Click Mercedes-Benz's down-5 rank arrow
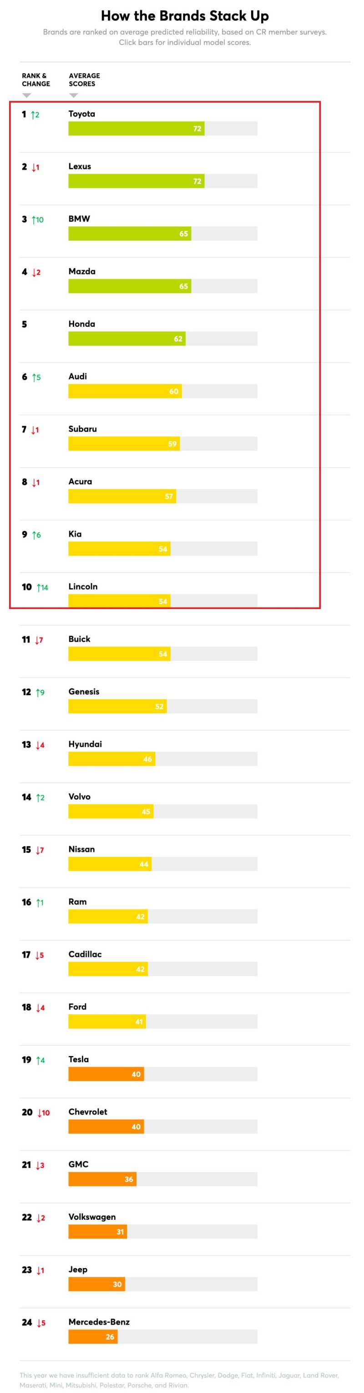Viewport: 364px width, 1393px height. click(39, 1323)
